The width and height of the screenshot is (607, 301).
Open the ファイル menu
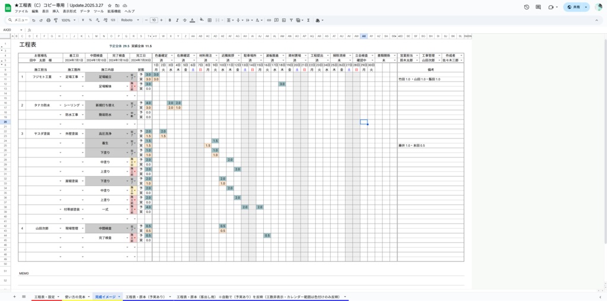tap(21, 12)
